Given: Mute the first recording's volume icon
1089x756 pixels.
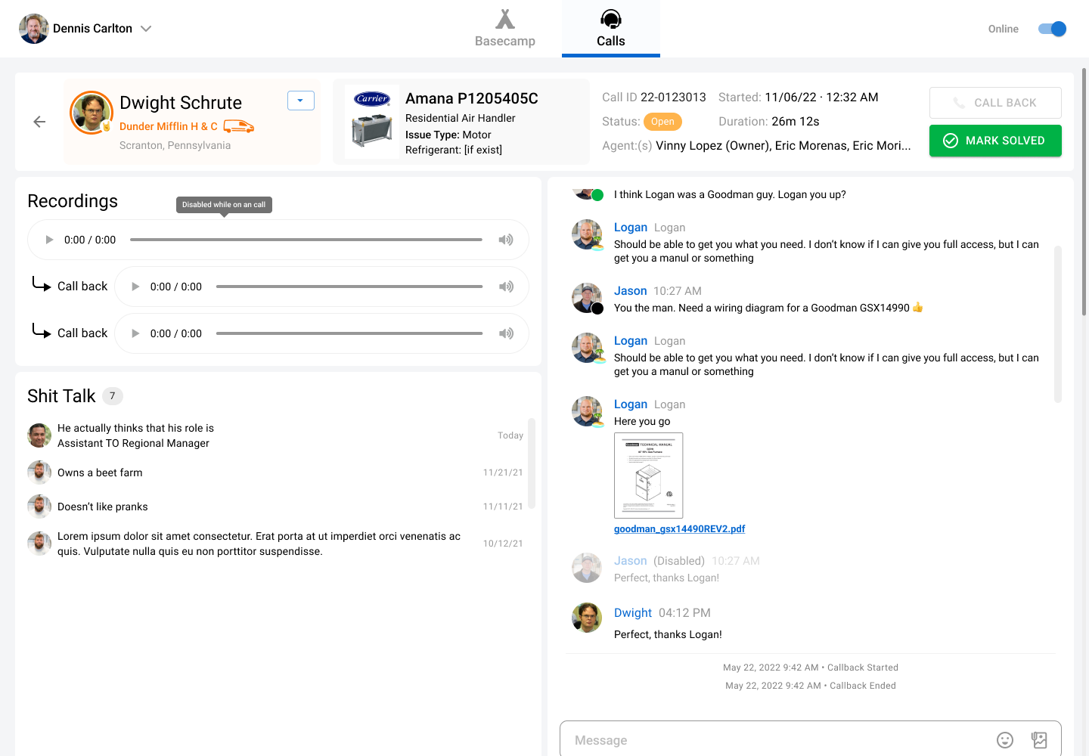Looking at the screenshot, I should 505,240.
